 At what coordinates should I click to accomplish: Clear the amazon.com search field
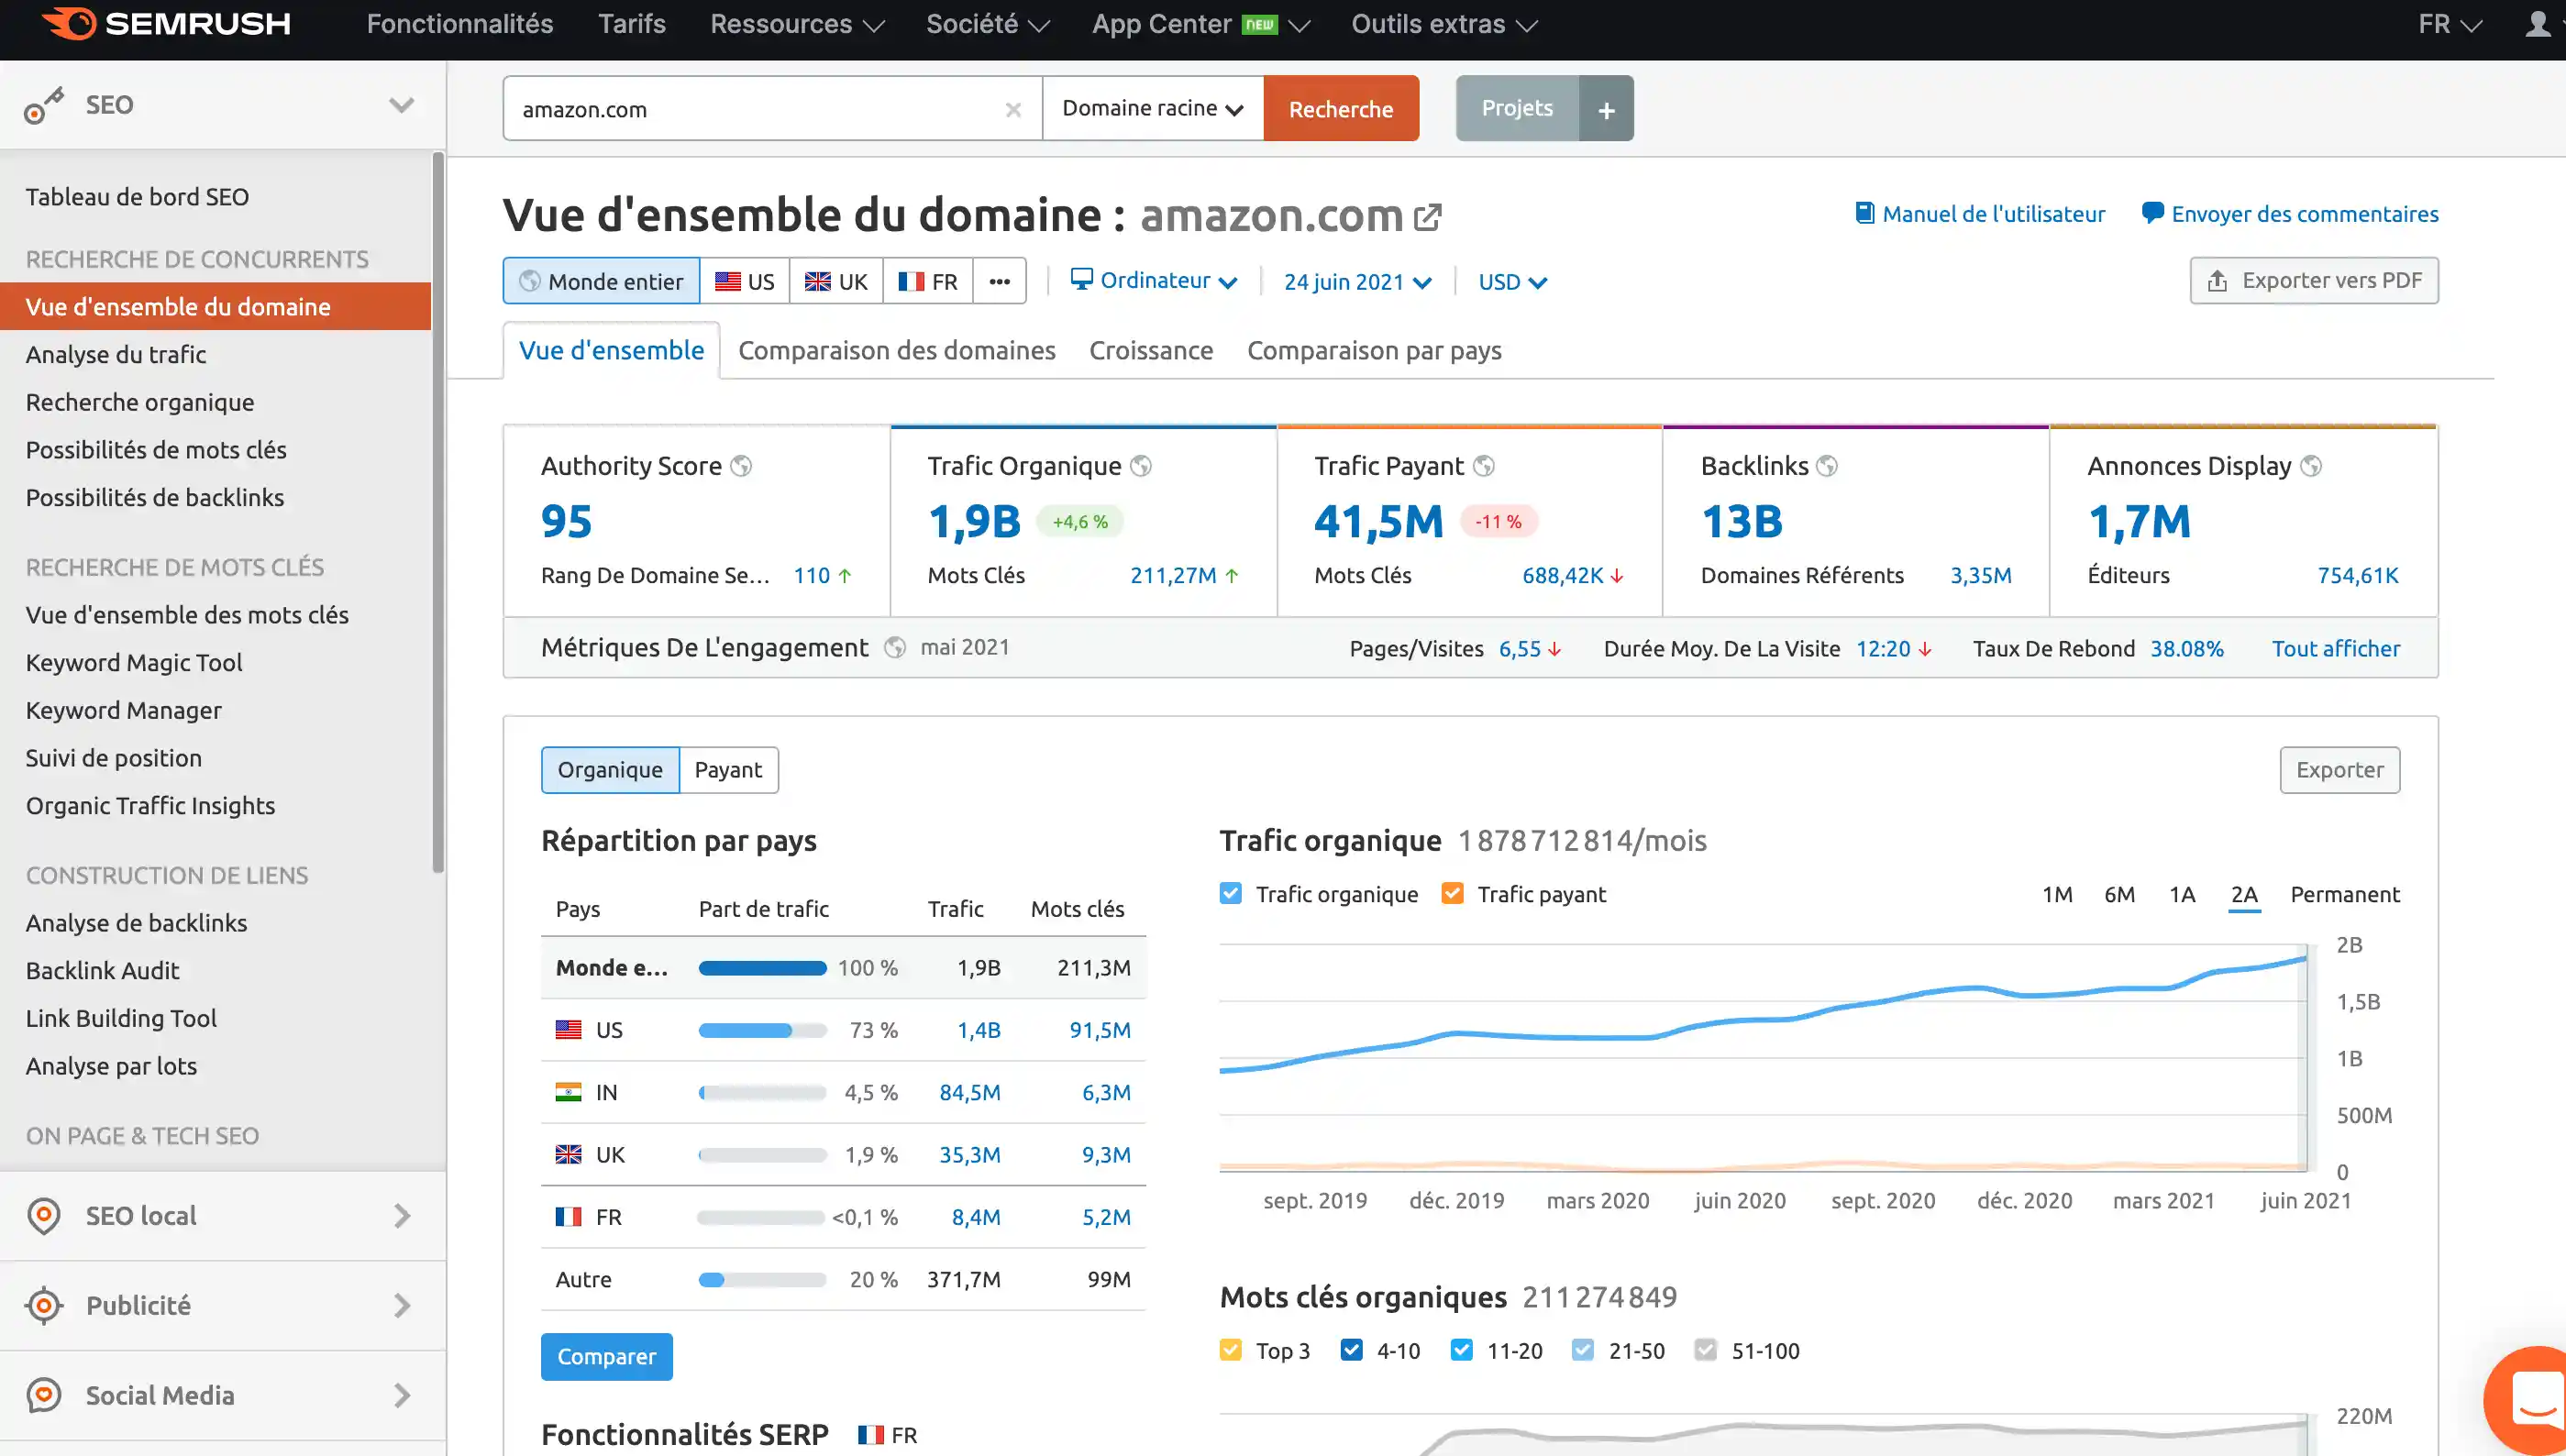click(1013, 109)
